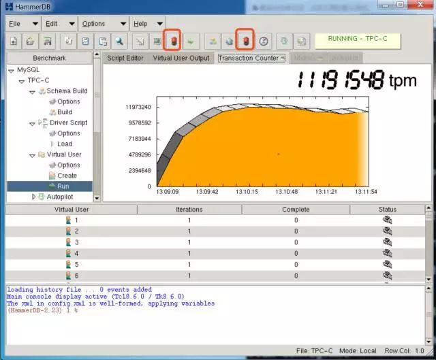Open the File menu dropdown arrow
Viewport: 436px width, 360px height.
coord(35,24)
